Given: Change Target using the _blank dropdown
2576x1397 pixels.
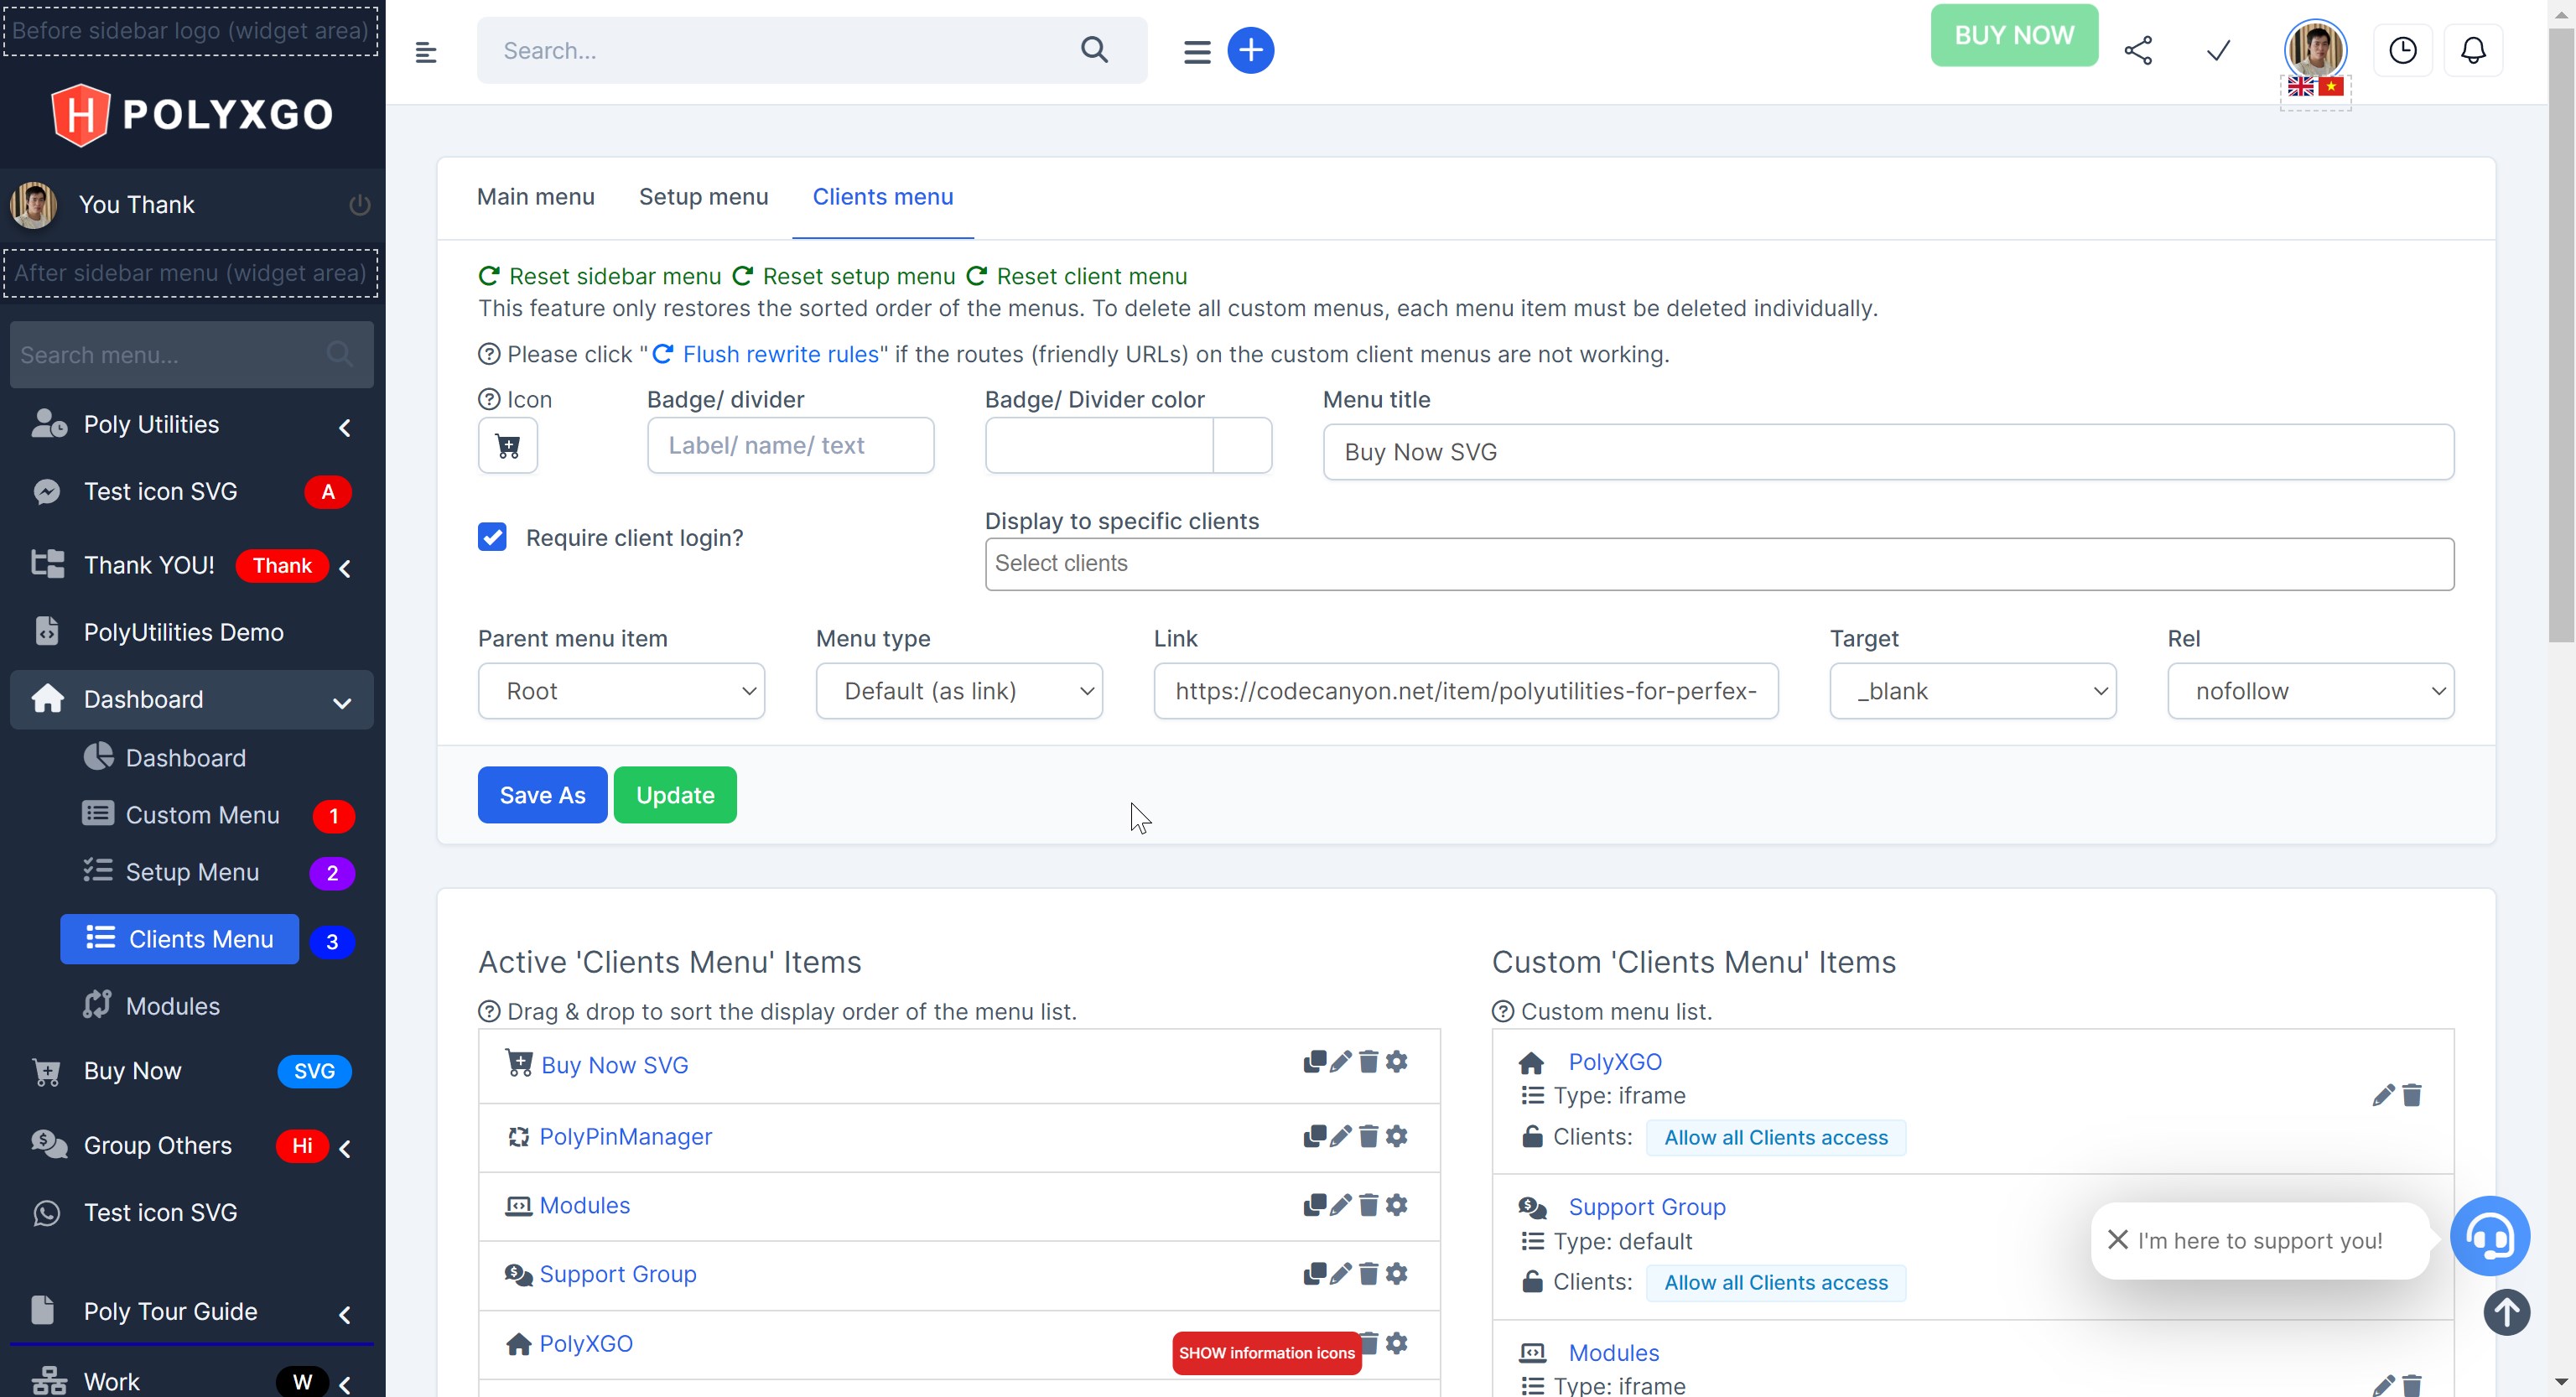Looking at the screenshot, I should tap(1972, 690).
